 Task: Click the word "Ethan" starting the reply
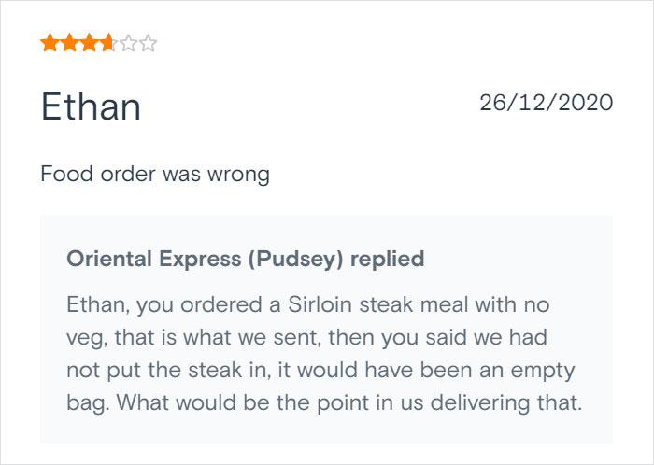[x=92, y=304]
